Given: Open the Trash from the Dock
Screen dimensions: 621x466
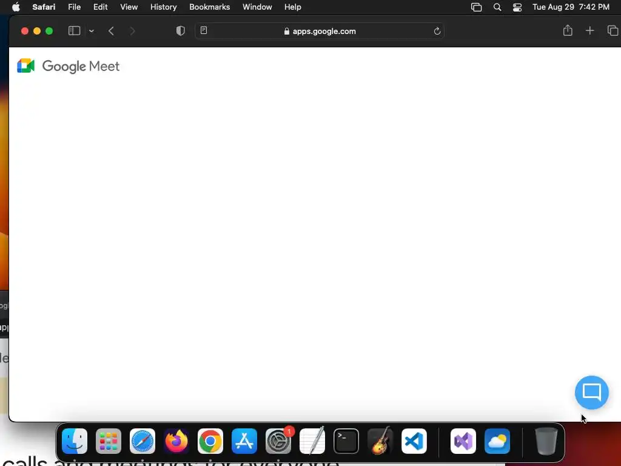Looking at the screenshot, I should pos(546,441).
